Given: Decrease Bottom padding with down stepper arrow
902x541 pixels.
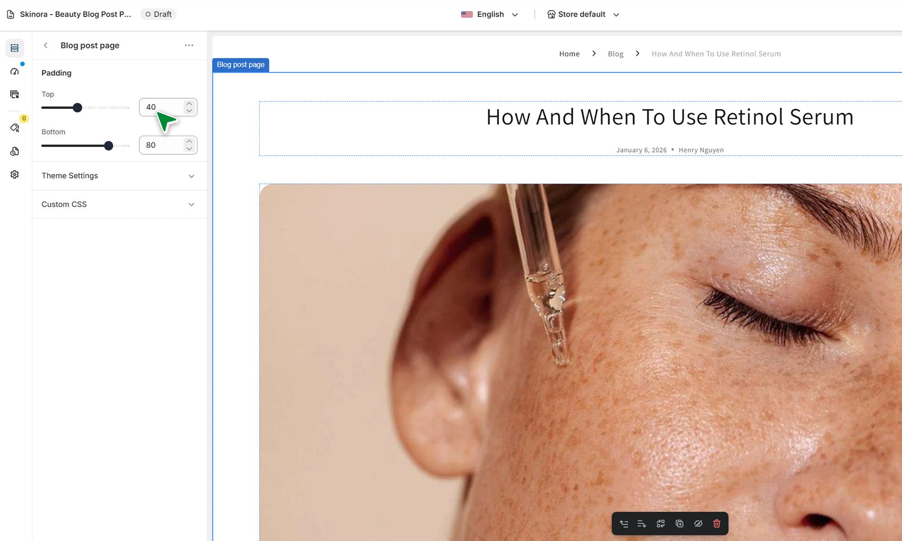Looking at the screenshot, I should click(x=189, y=149).
